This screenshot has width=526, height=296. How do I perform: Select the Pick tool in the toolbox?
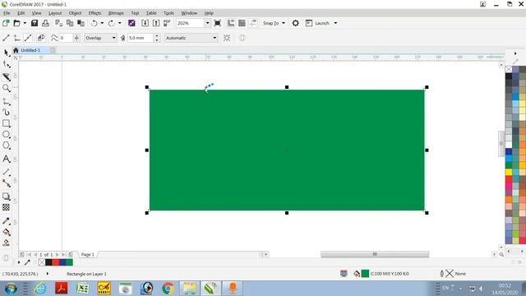pyautogui.click(x=7, y=53)
